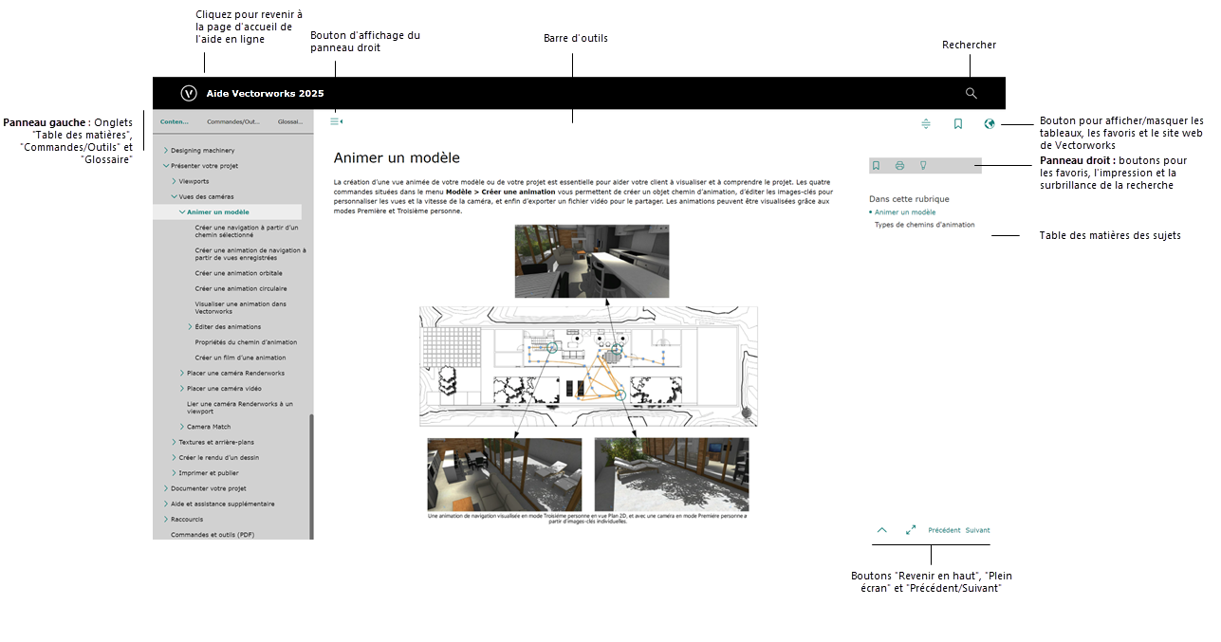Viewport: 1221px width, 642px height.
Task: Expand Placer une caméra Renderworks
Action: (182, 374)
